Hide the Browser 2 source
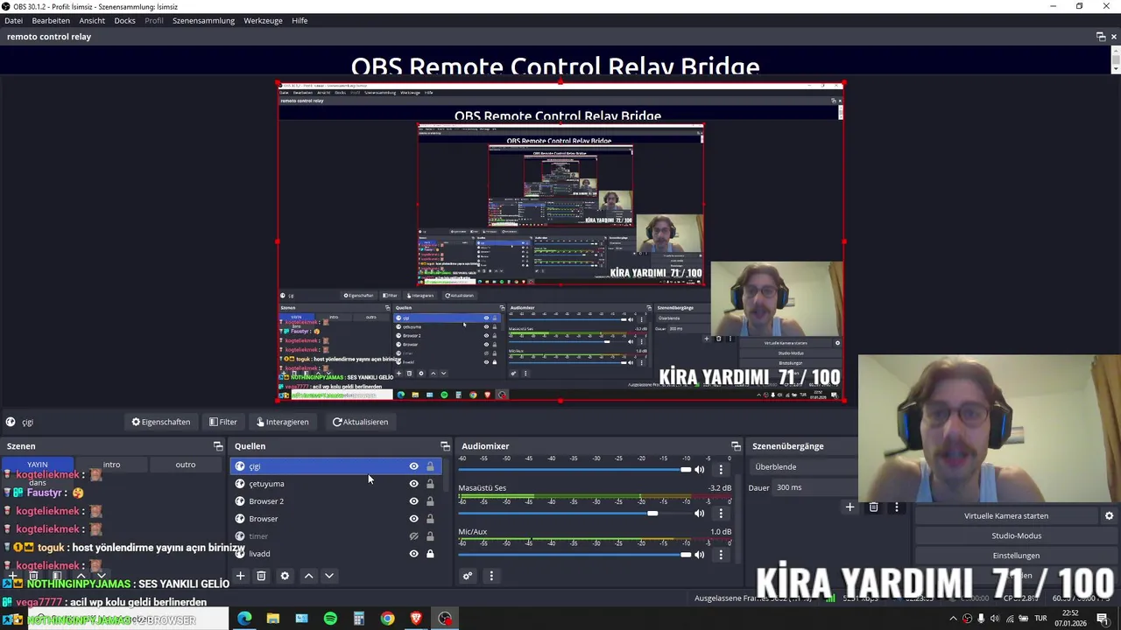The height and width of the screenshot is (630, 1121). [413, 501]
